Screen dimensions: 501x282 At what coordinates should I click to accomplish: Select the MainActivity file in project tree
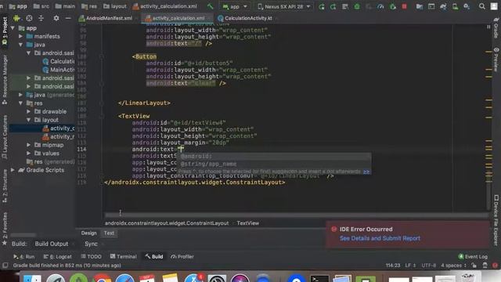pos(59,70)
